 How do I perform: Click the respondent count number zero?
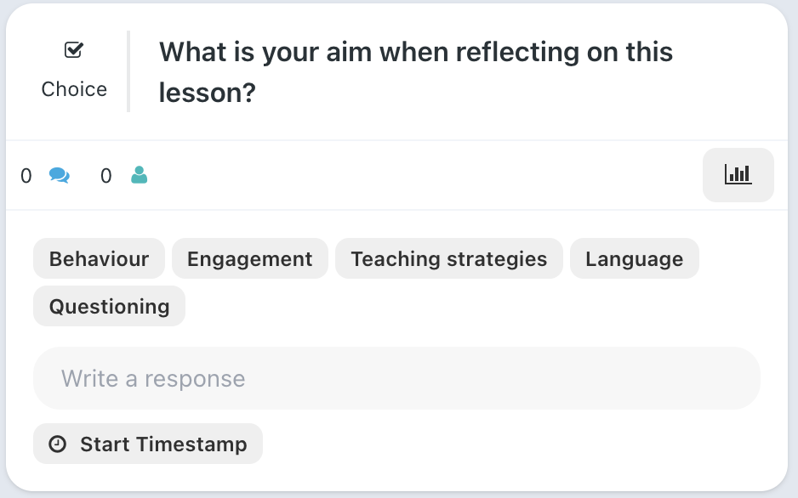105,176
